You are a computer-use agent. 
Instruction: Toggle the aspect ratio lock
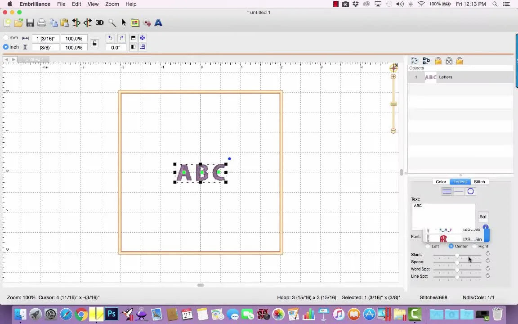click(x=94, y=43)
